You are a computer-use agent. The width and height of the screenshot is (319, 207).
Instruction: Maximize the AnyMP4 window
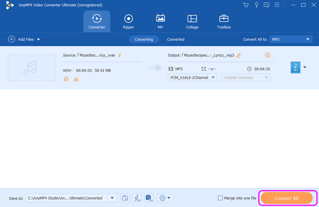coord(303,5)
